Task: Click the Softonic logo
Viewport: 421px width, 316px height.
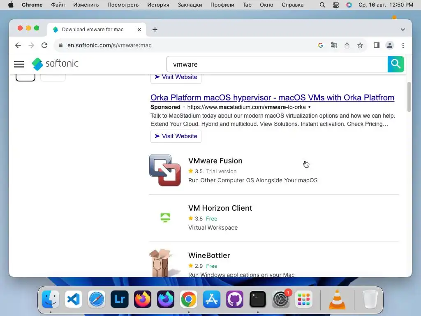Action: [55, 64]
